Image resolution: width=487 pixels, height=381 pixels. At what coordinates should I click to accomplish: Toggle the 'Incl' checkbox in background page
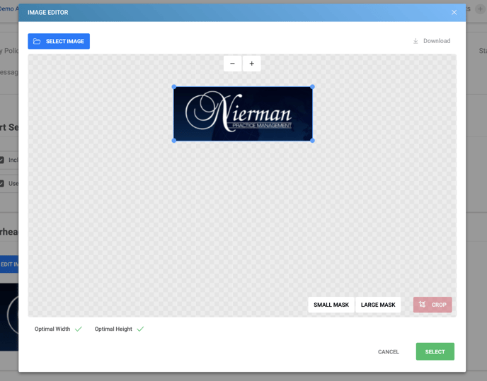click(x=1, y=160)
